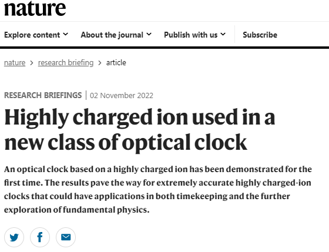Click the nature logo

[x=35, y=8]
